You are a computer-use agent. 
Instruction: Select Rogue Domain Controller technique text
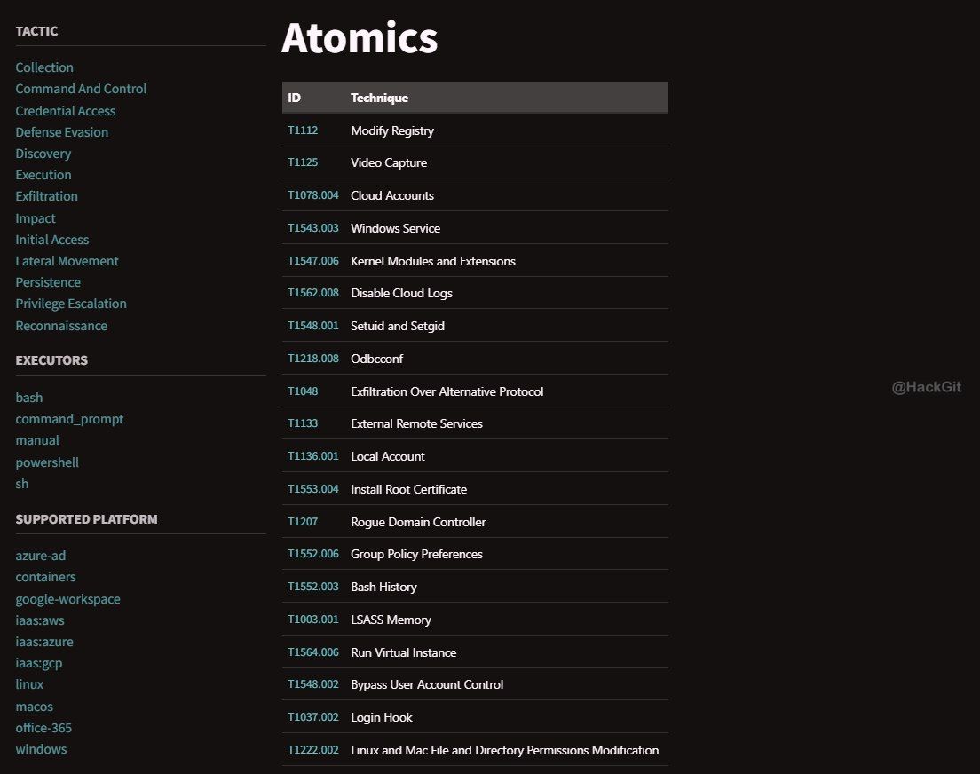[x=418, y=522]
